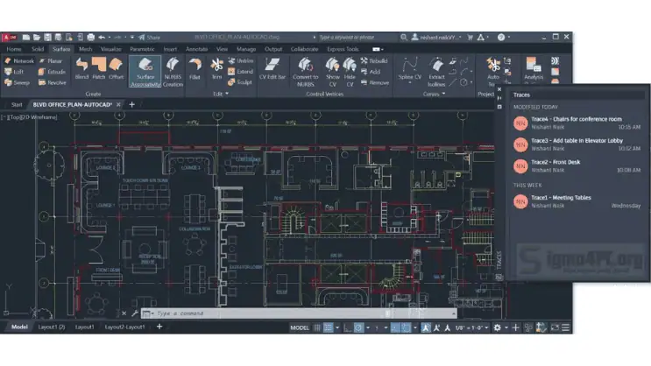Click the Undo arrow in quick access toolbar

coord(102,38)
